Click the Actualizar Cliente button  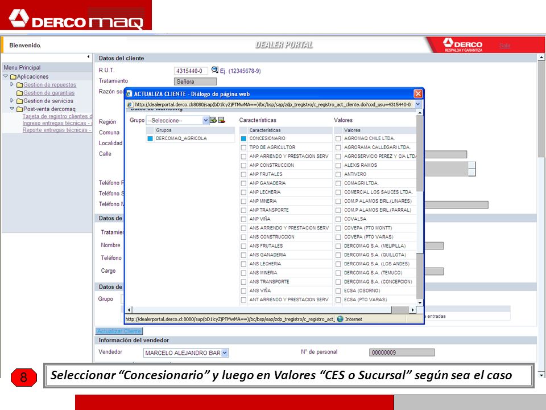[119, 331]
